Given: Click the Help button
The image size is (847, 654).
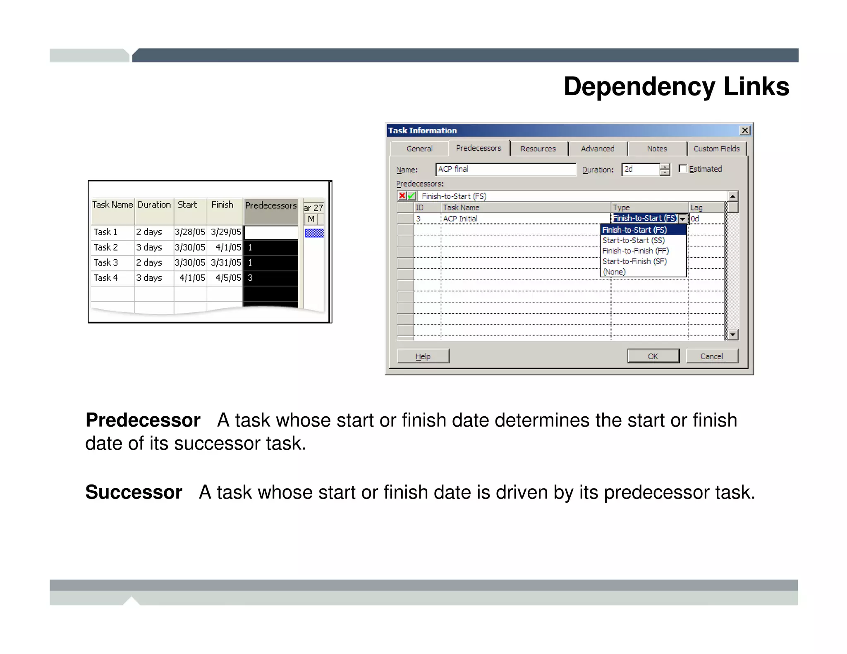Looking at the screenshot, I should [x=423, y=356].
